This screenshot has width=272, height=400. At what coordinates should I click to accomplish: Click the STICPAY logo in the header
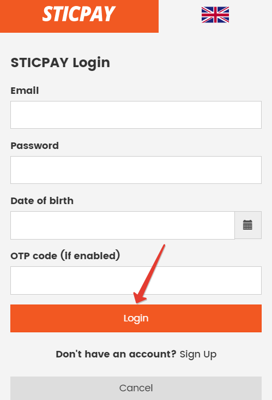pyautogui.click(x=79, y=14)
